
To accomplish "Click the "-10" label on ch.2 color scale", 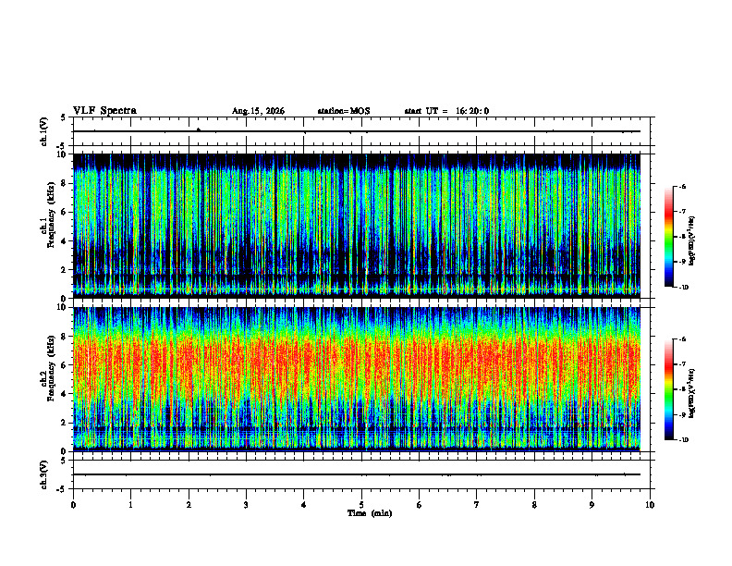I will [683, 439].
